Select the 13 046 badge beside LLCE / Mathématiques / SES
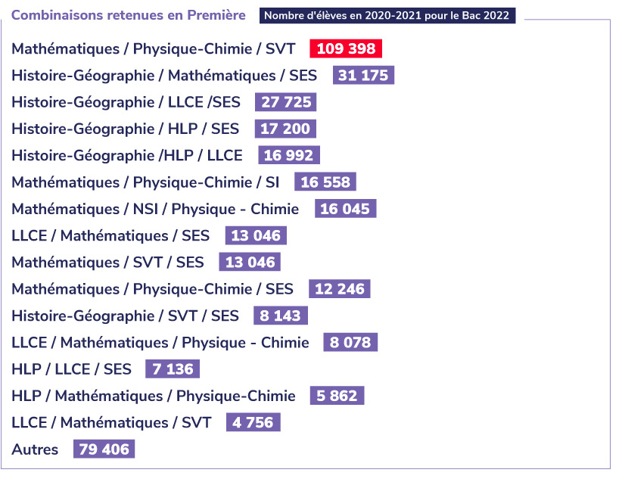 click(256, 236)
